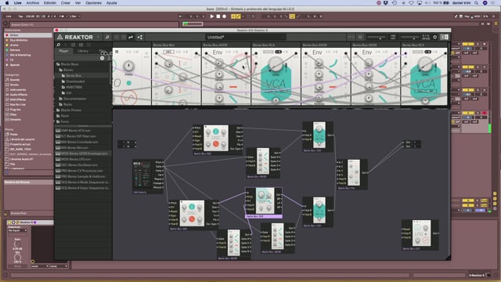Click the Reaktor structure share-node icon
This screenshot has width=501, height=282.
tap(140, 38)
